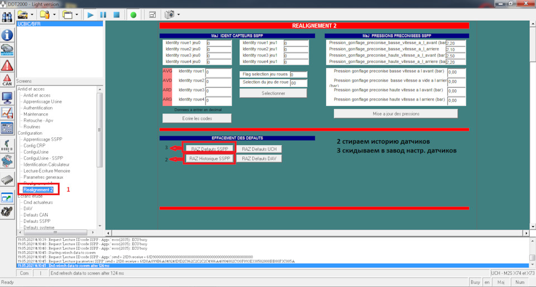Image resolution: width=536 pixels, height=287 pixels.
Task: Click the red warning triangle icon
Action: click(x=7, y=65)
